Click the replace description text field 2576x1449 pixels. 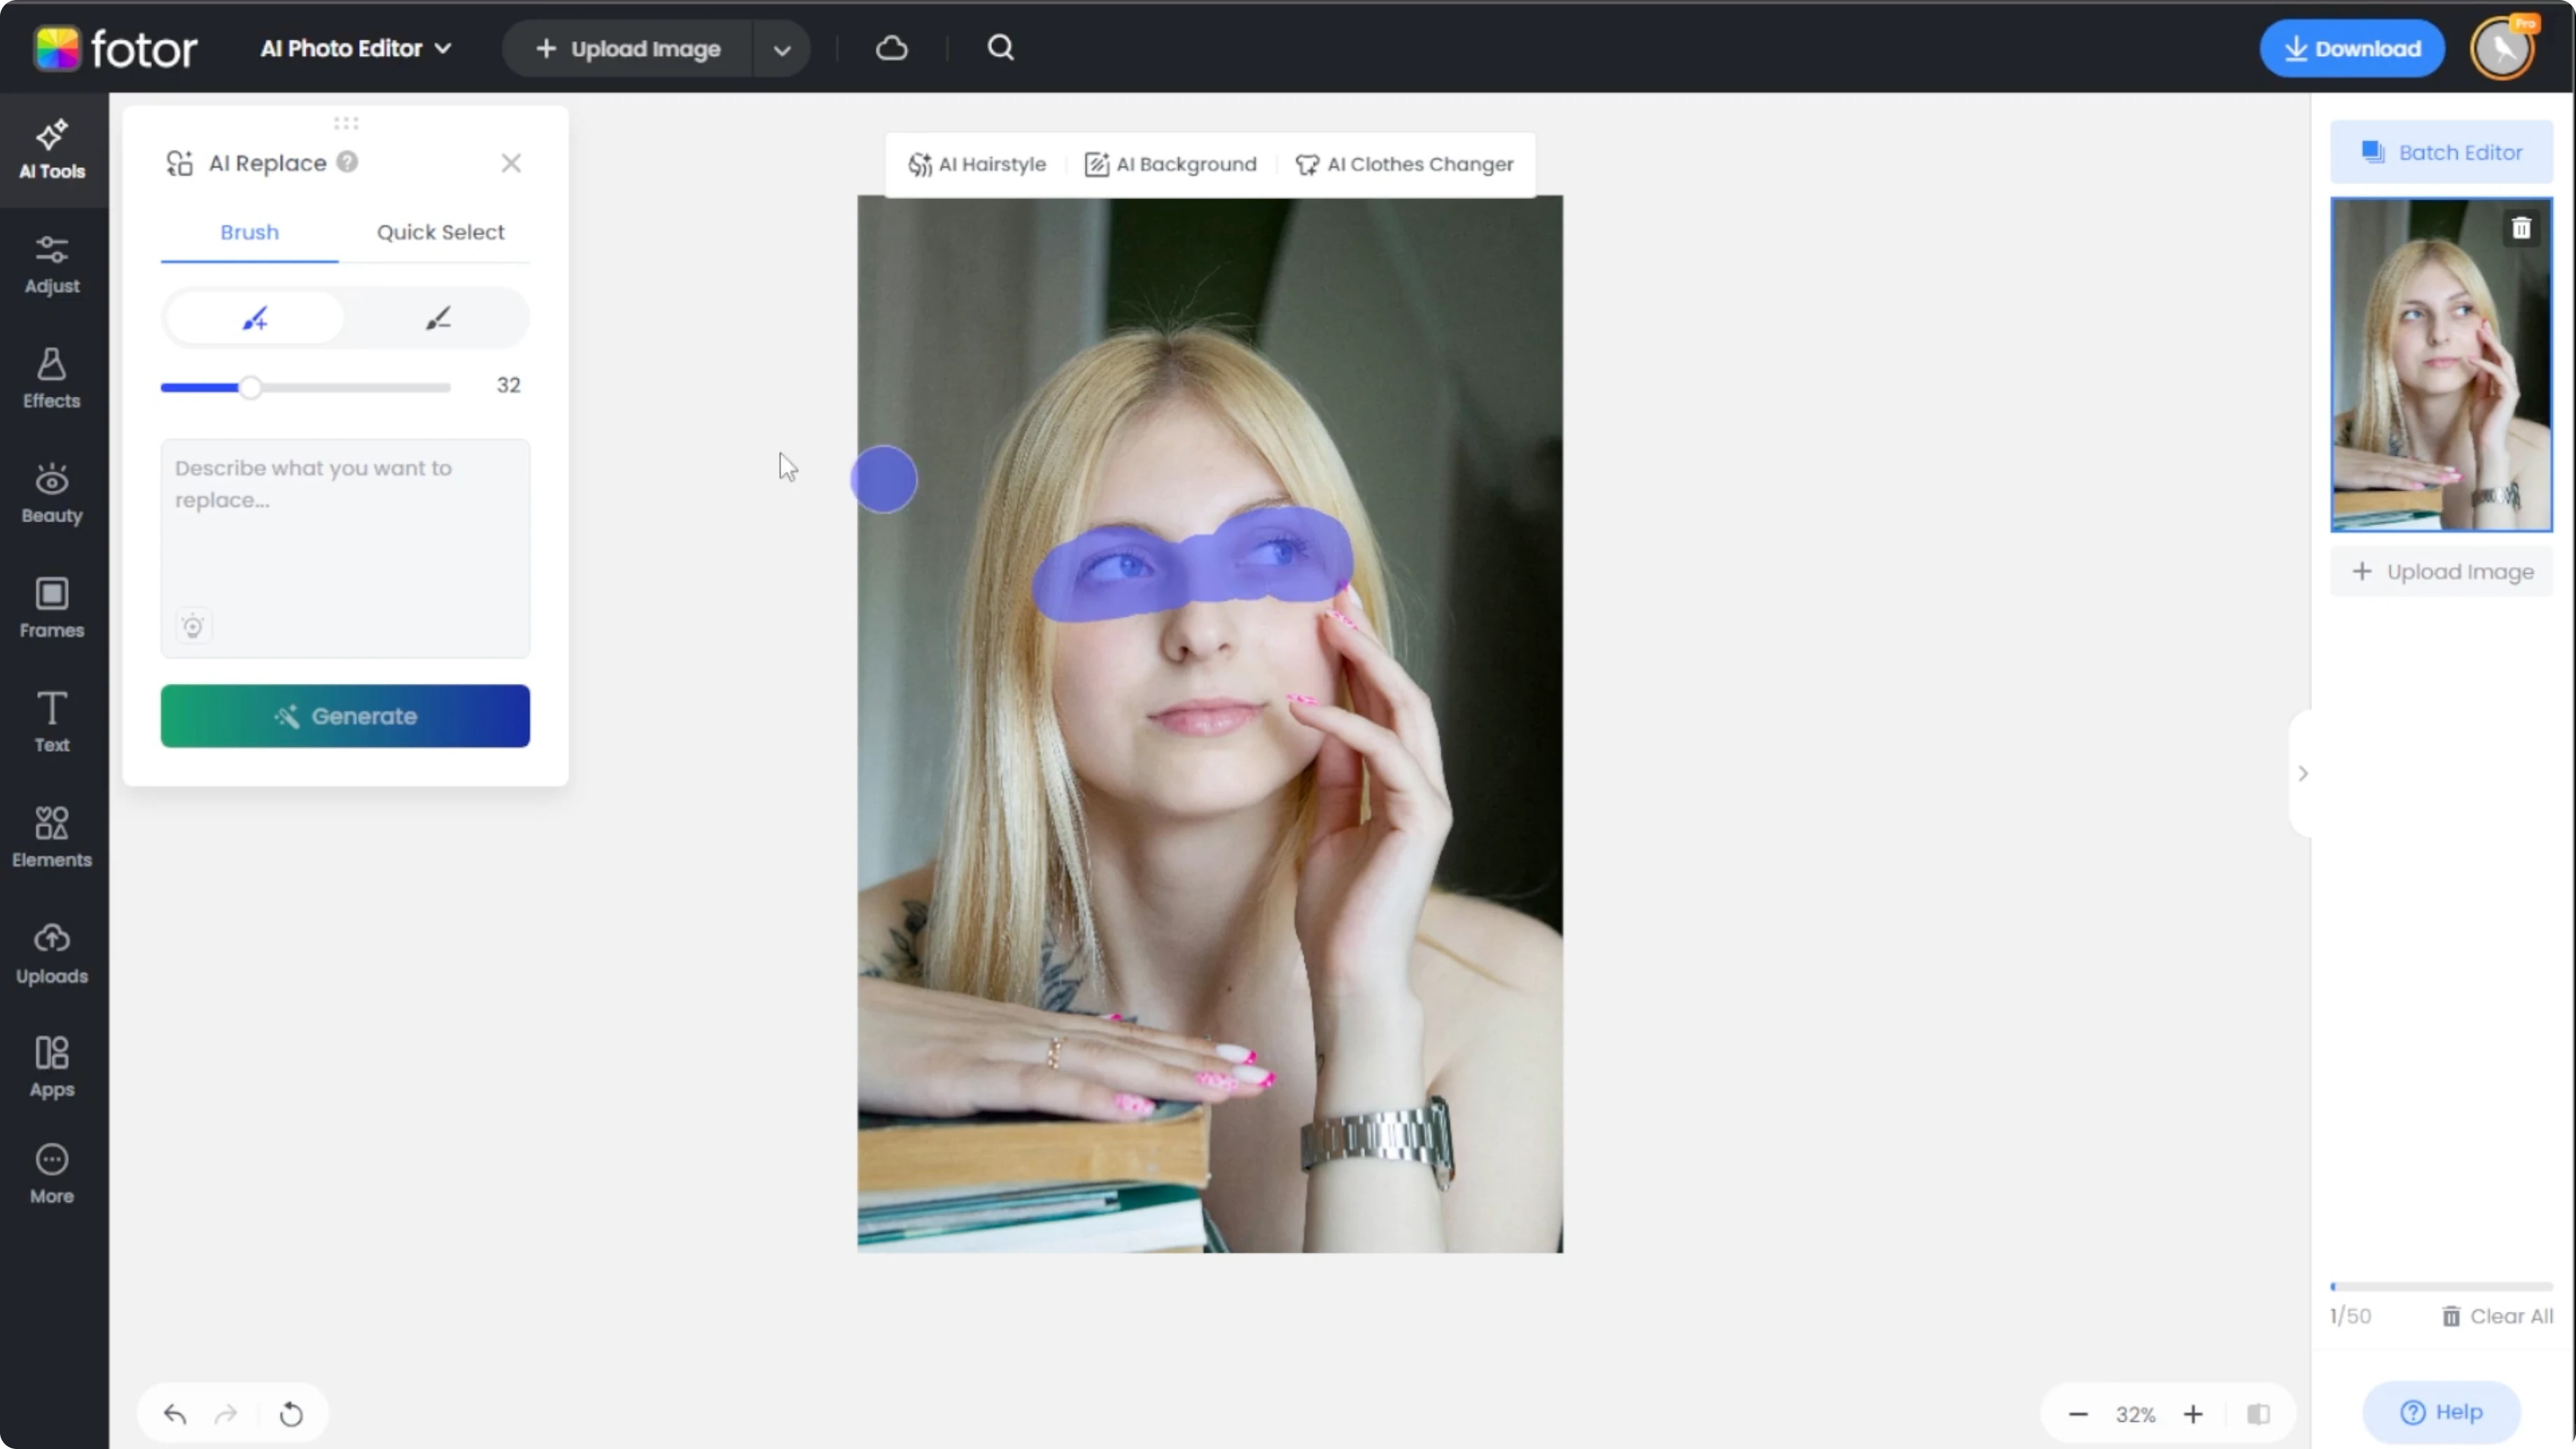[345, 548]
